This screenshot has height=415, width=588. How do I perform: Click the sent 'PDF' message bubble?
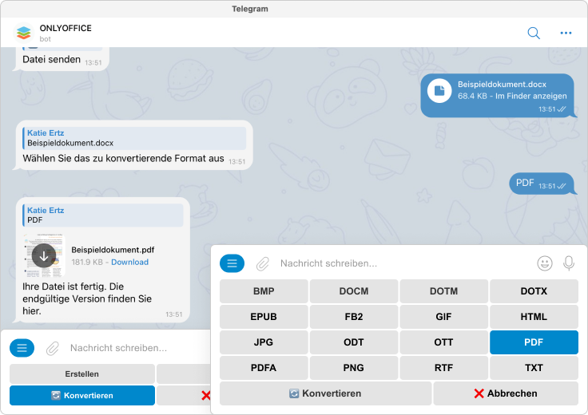tap(542, 184)
